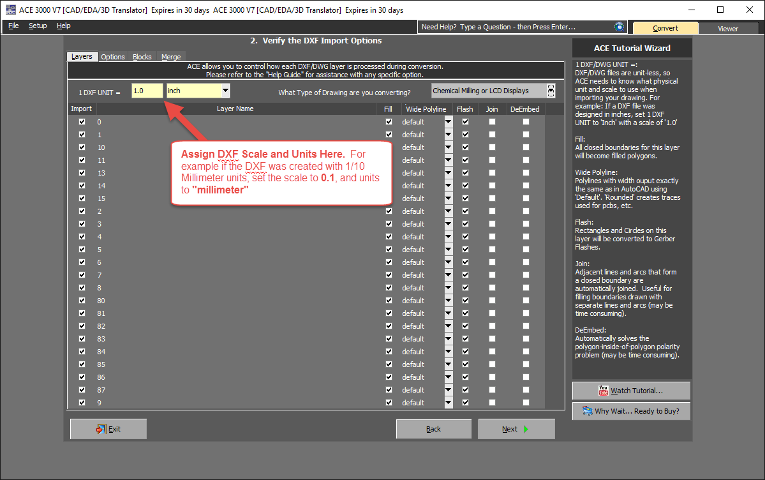The width and height of the screenshot is (765, 480).
Task: Click the exit door icon on Exit button
Action: [101, 429]
